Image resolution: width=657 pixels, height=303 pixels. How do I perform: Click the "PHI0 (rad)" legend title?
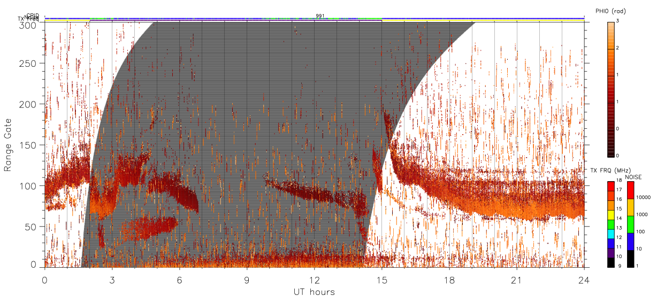click(610, 11)
